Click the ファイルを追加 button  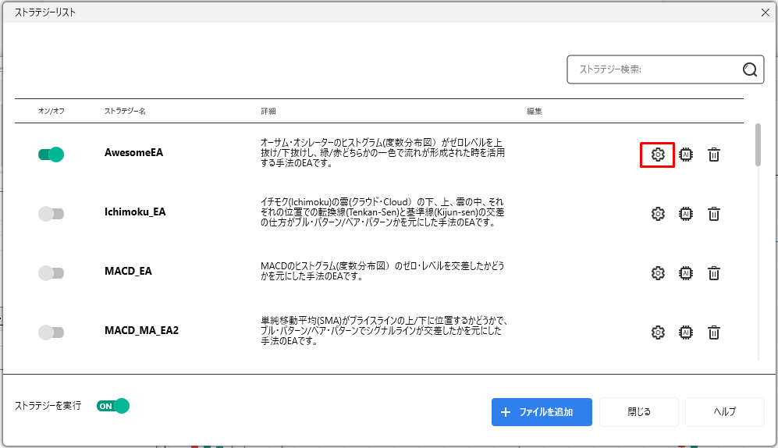click(541, 412)
